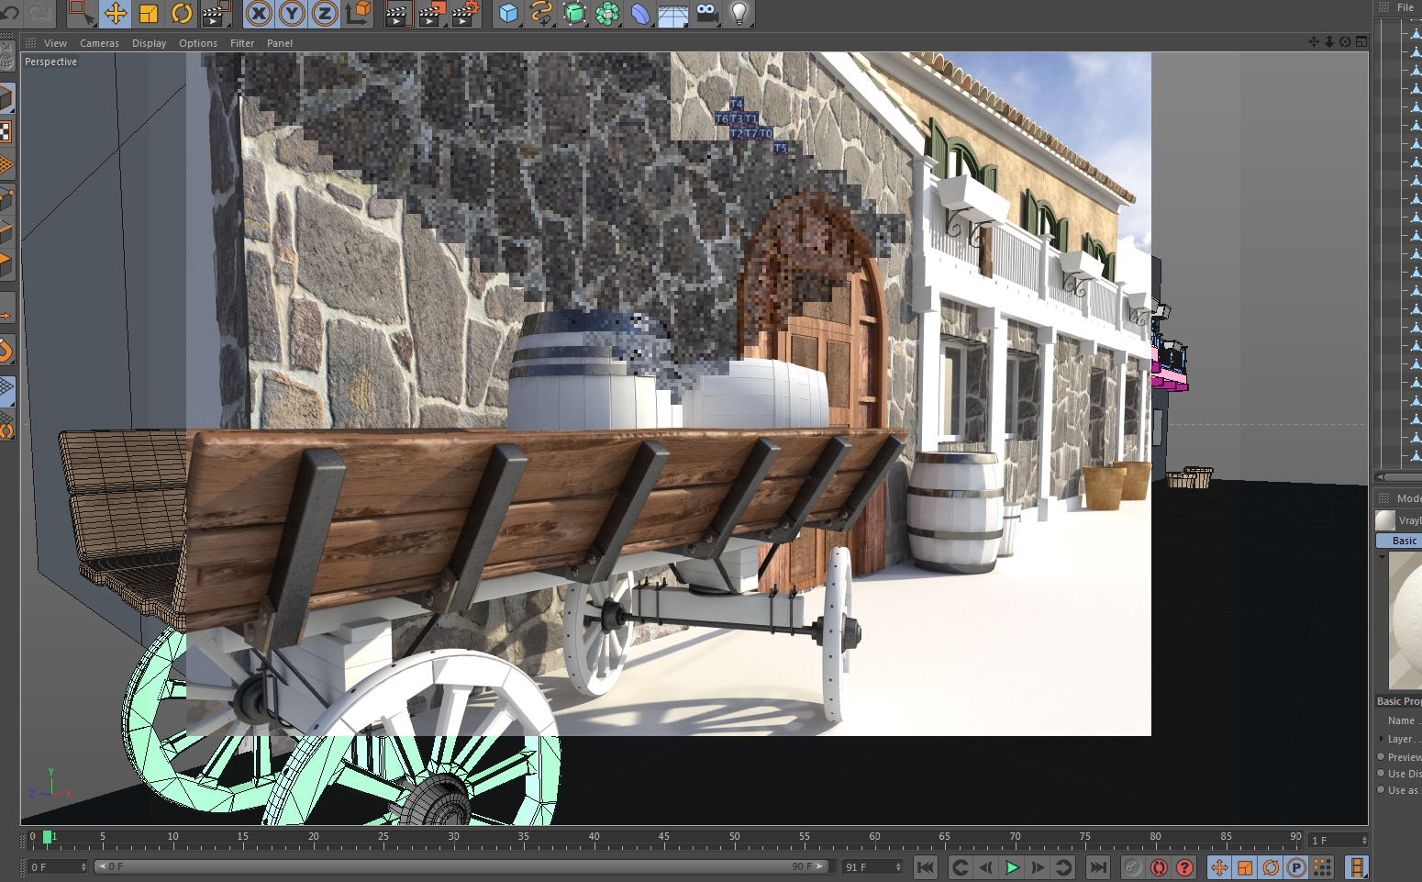Image resolution: width=1422 pixels, height=882 pixels.
Task: Add a light object
Action: click(x=739, y=13)
